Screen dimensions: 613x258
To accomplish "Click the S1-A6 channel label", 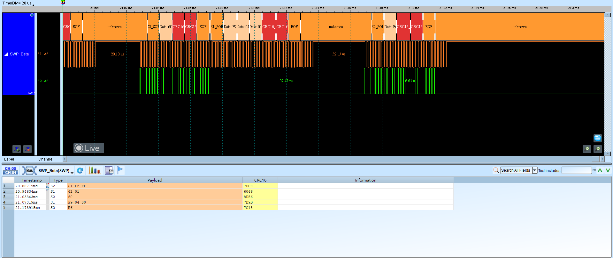I will click(x=43, y=54).
